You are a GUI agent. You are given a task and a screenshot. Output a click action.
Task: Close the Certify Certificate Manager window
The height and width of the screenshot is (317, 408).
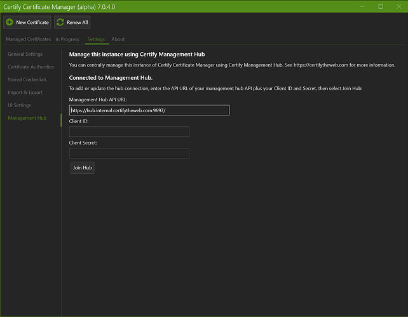[x=399, y=6]
